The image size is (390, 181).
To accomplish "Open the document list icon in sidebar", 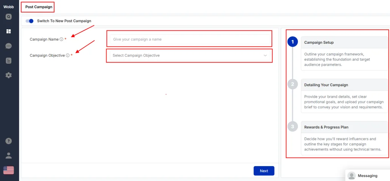I will 8,60.
